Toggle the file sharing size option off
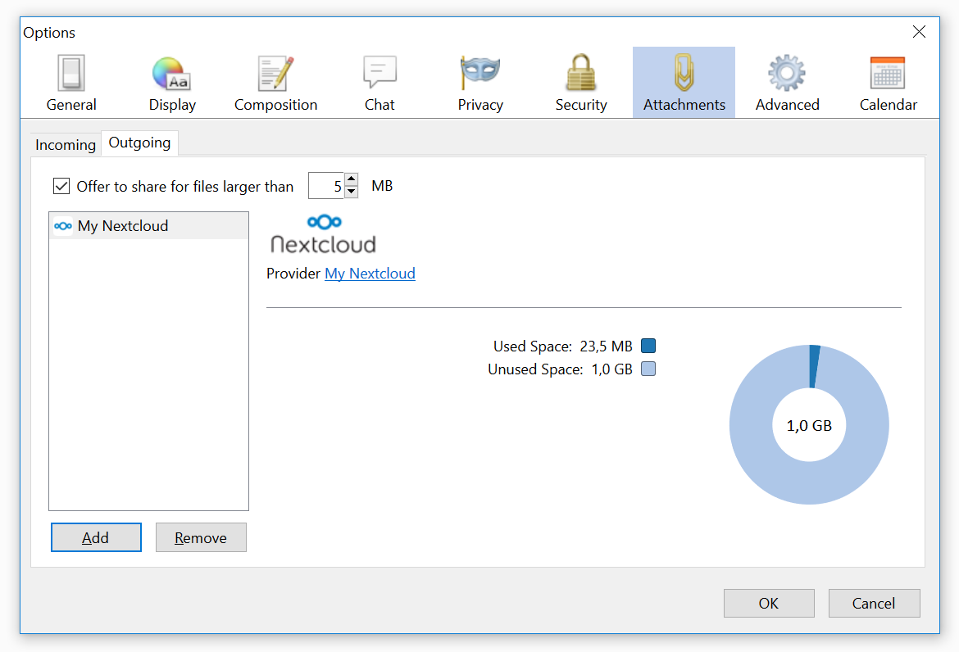This screenshot has width=959, height=652. coord(61,186)
